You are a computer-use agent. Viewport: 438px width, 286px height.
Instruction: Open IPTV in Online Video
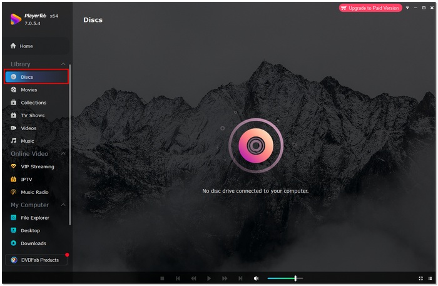point(26,180)
